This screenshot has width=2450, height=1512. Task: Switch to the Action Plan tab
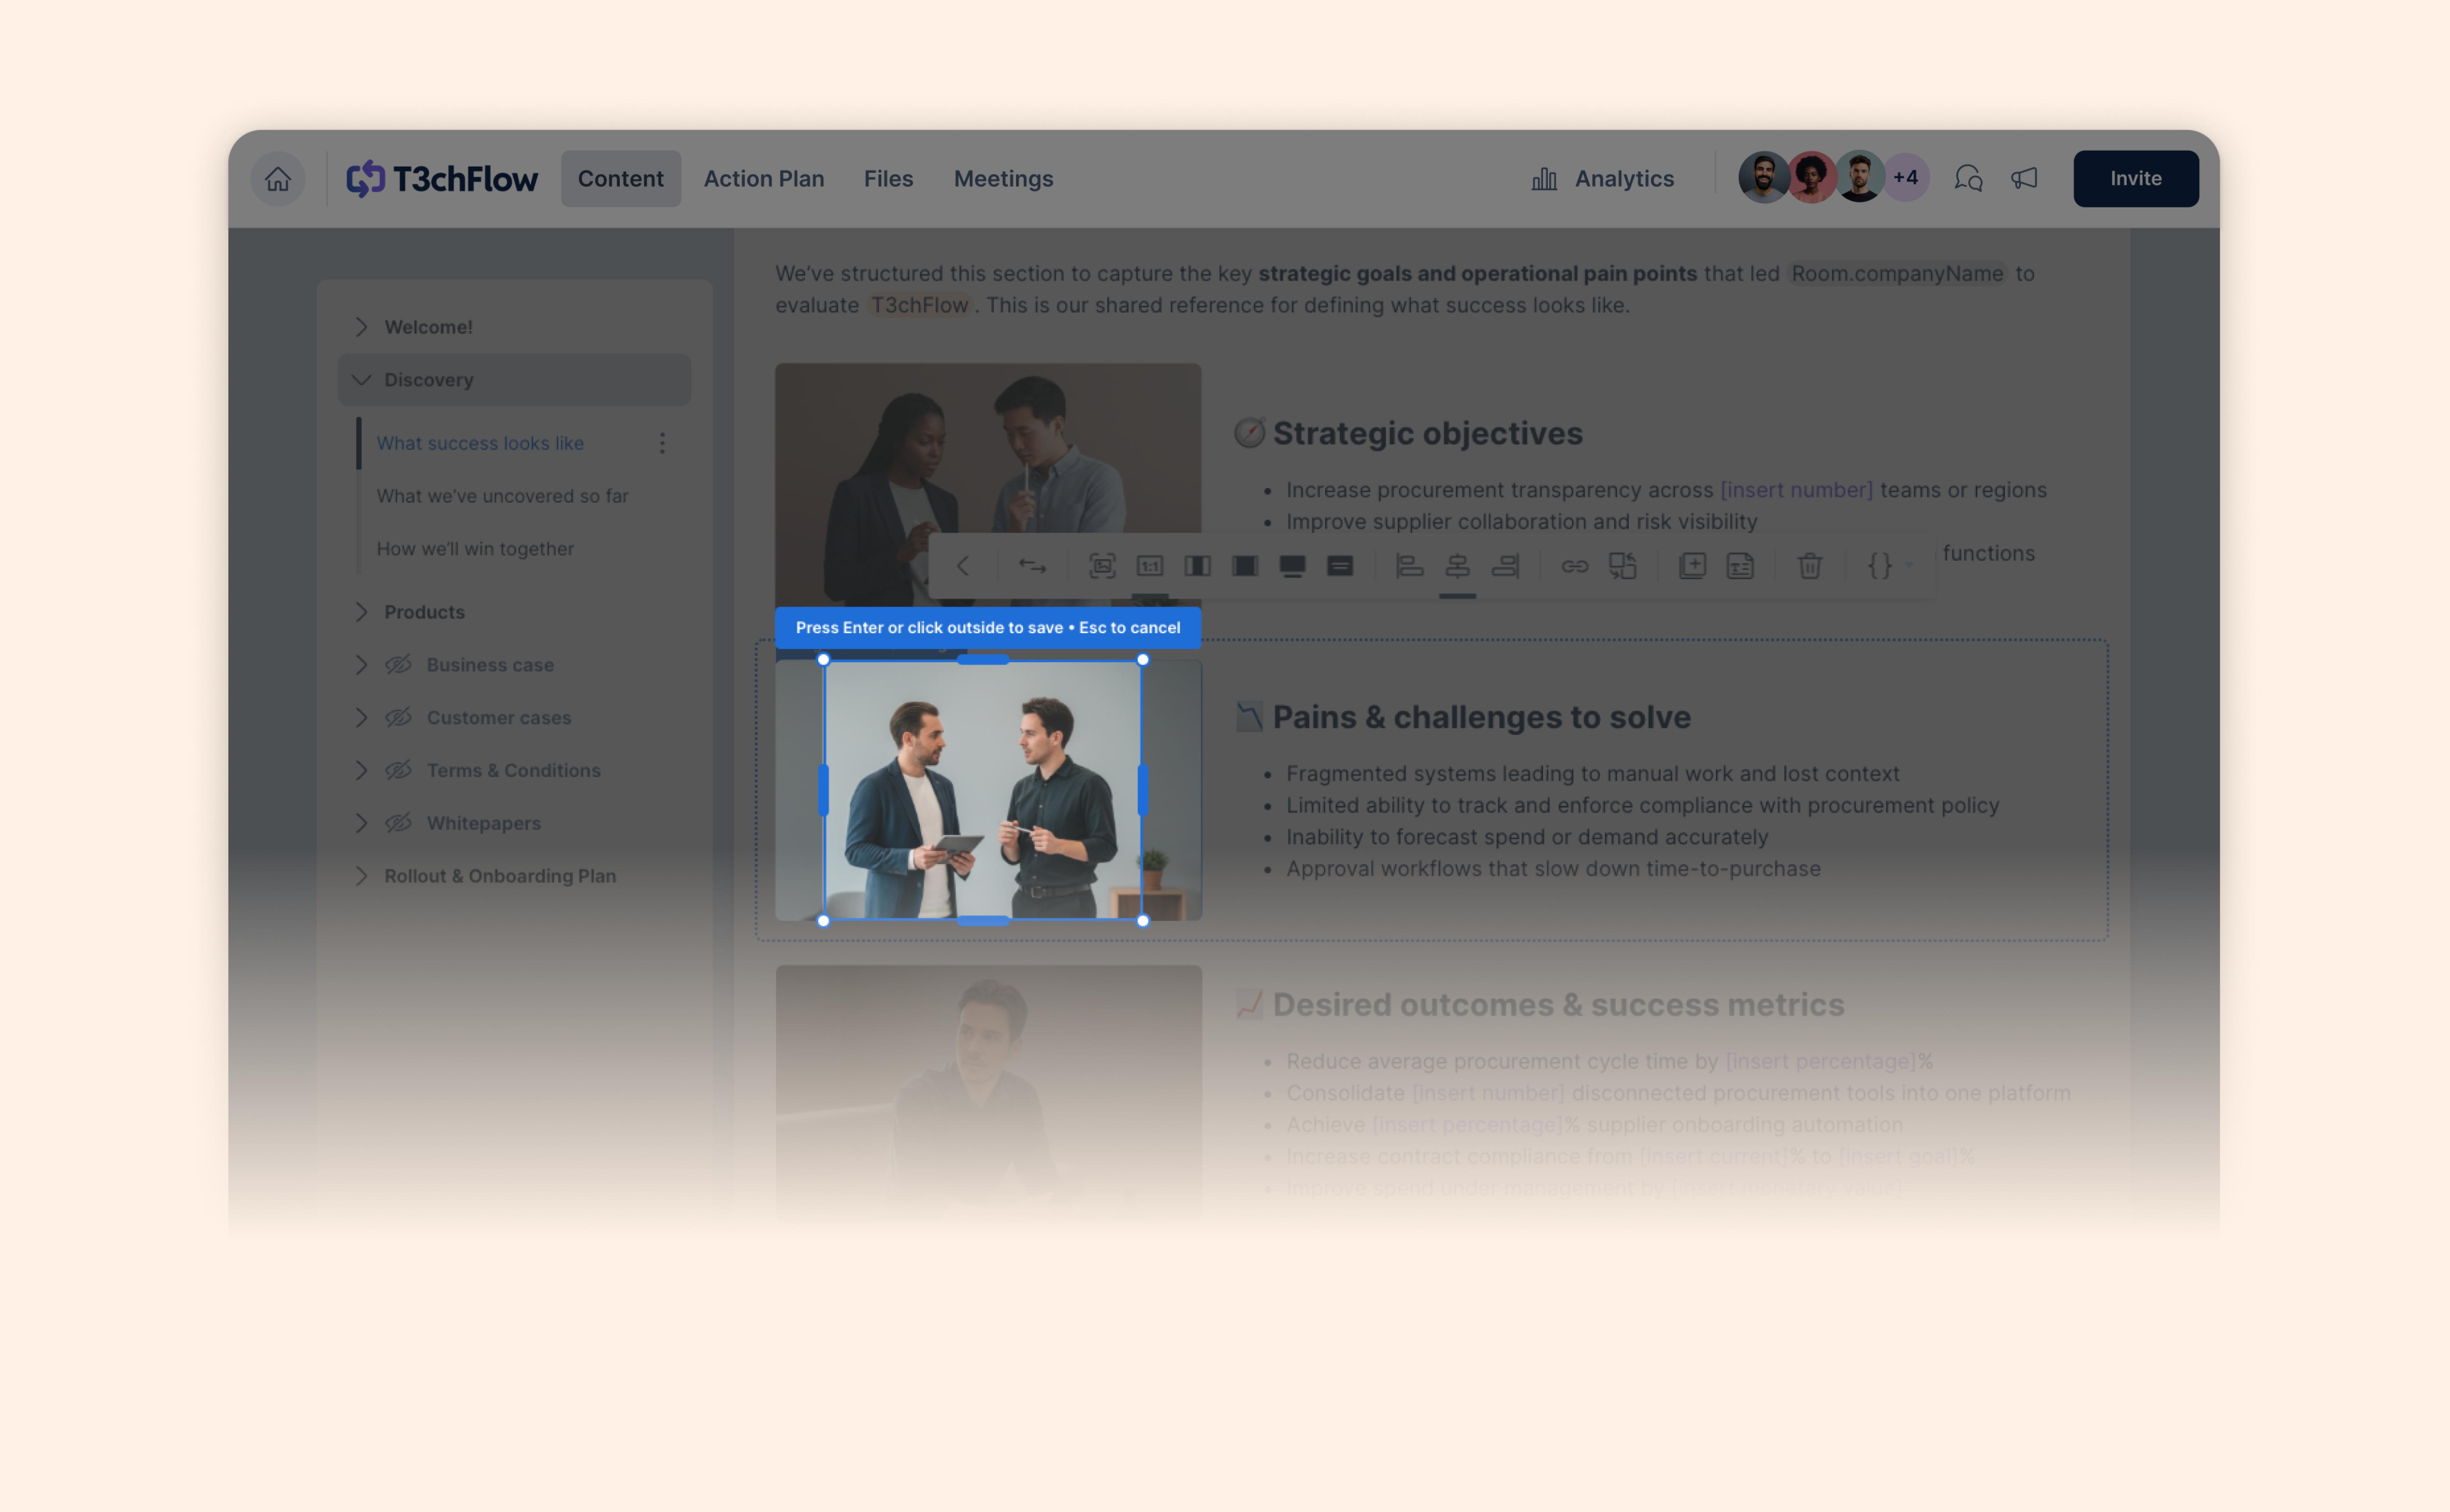(x=764, y=178)
